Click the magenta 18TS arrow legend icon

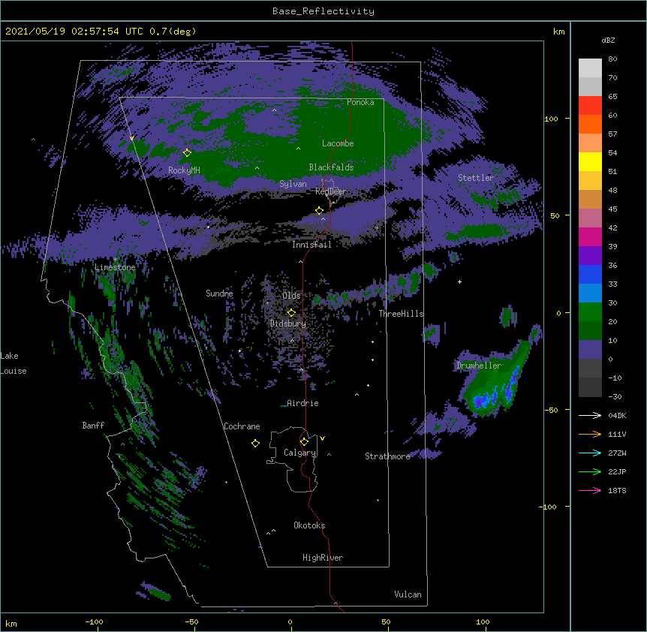pos(590,490)
